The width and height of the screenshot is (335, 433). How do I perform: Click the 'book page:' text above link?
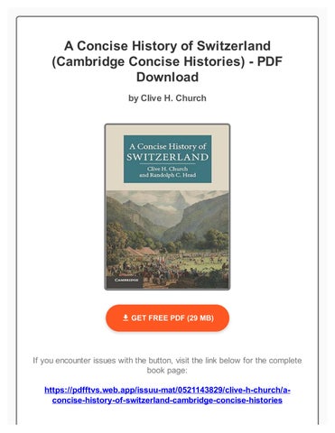coord(167,370)
